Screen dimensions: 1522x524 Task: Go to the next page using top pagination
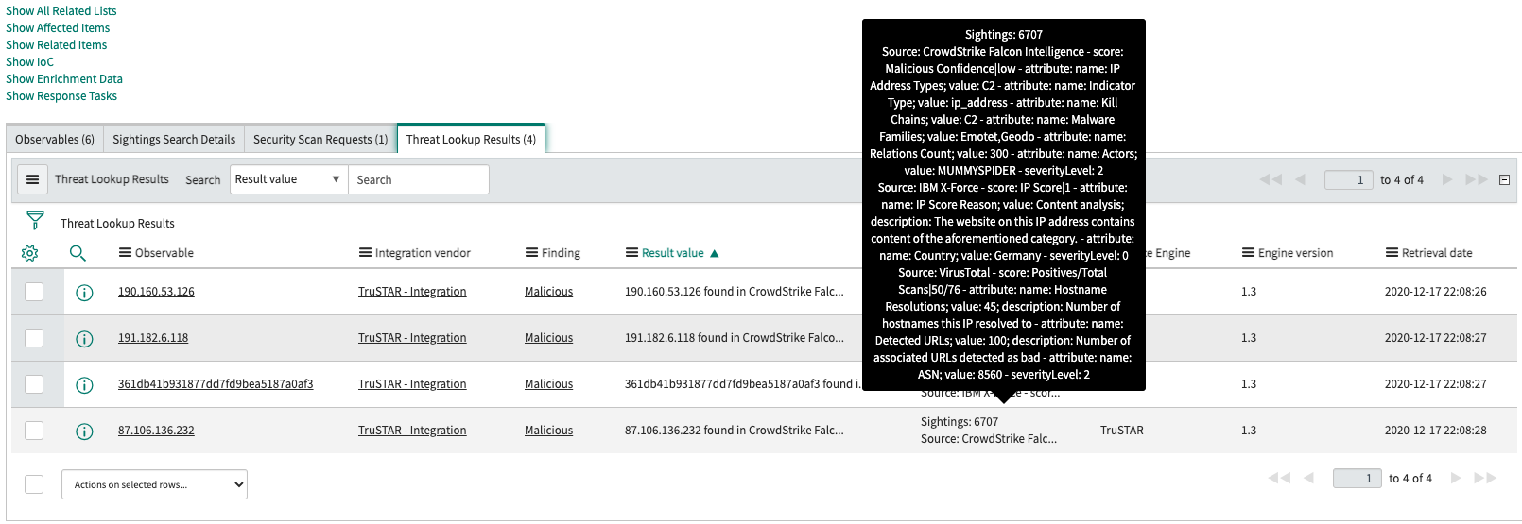pos(1446,179)
